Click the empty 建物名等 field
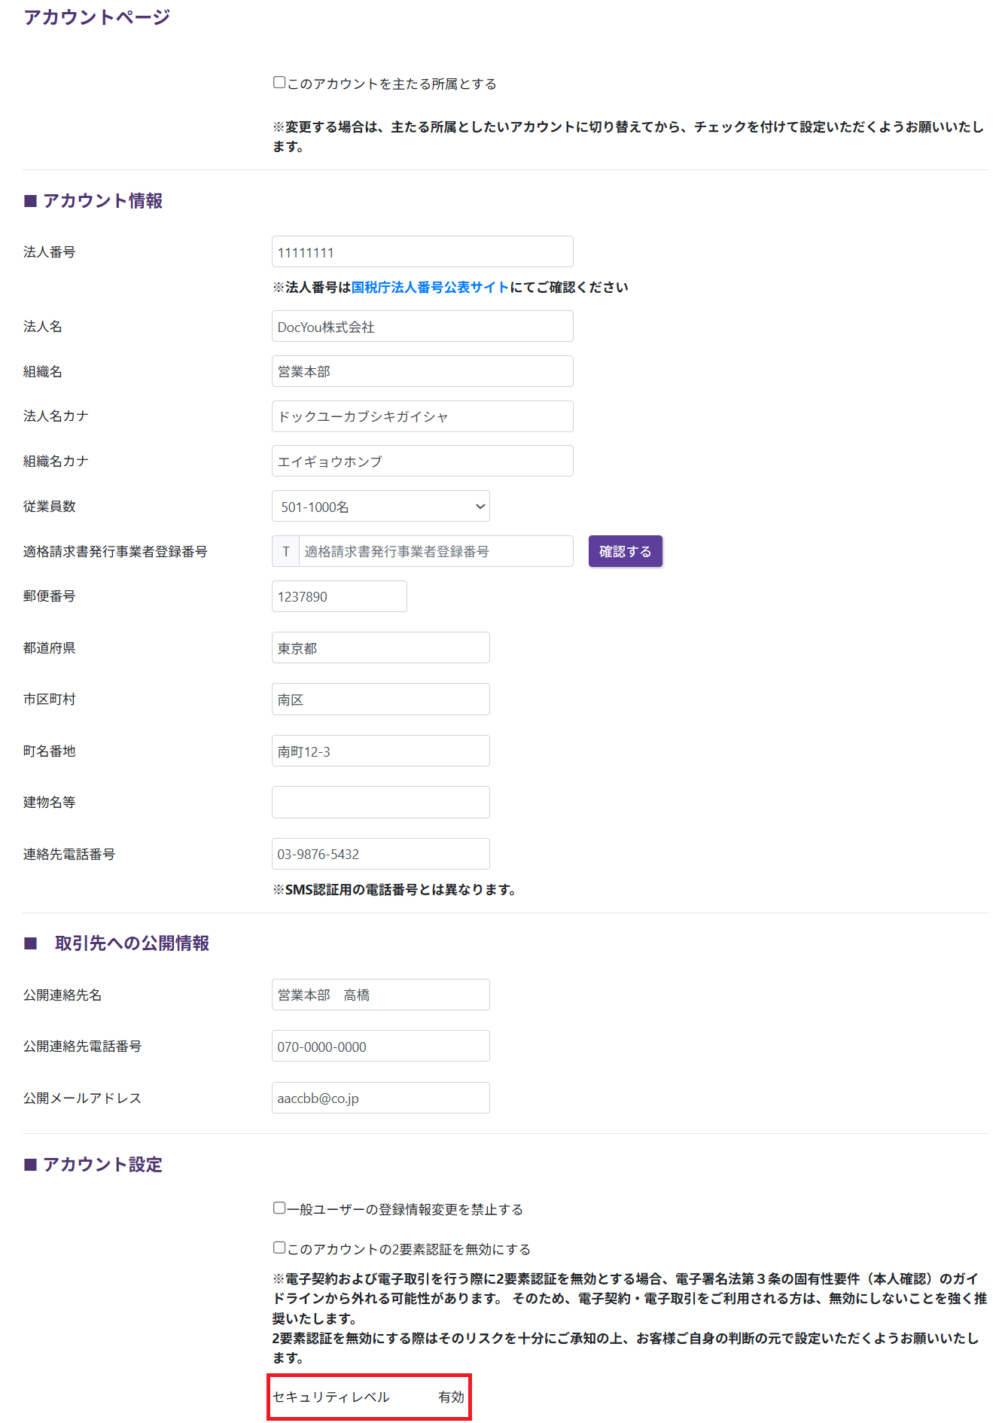Image resolution: width=1002 pixels, height=1423 pixels. pos(380,803)
